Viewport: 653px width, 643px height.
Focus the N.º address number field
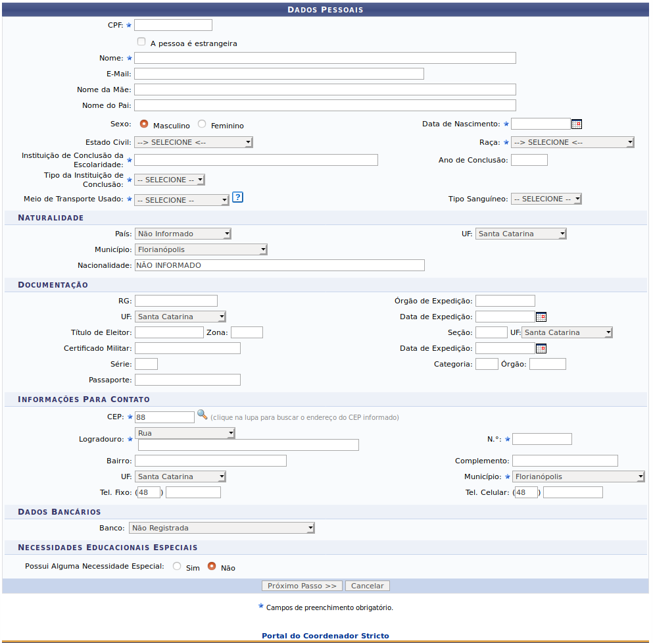[x=542, y=439]
